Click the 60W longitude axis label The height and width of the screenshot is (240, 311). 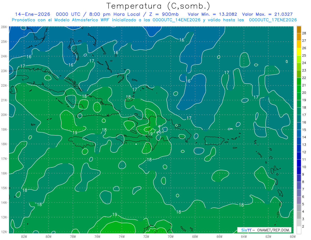point(293,236)
